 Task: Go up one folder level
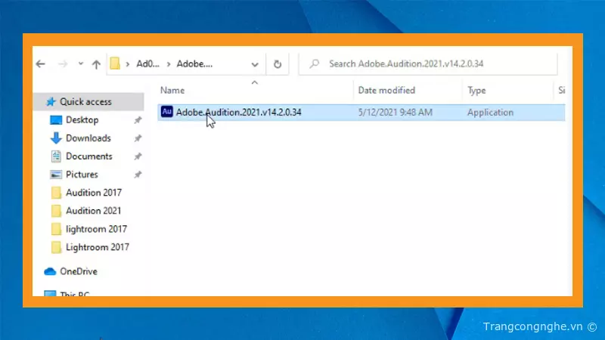[x=96, y=64]
